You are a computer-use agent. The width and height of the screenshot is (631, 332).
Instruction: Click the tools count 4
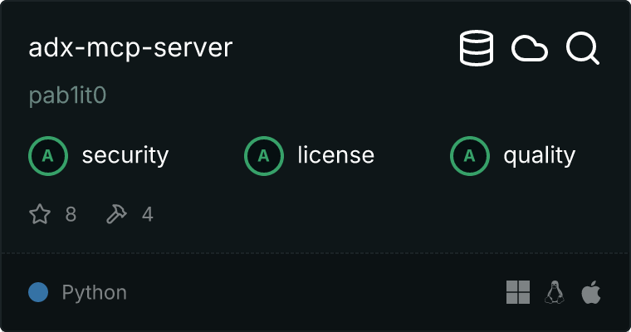147,215
